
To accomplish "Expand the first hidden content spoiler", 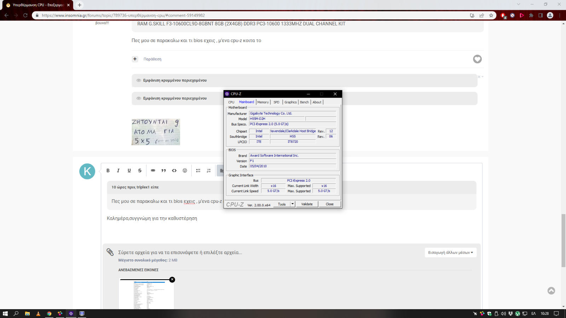I will (305, 81).
